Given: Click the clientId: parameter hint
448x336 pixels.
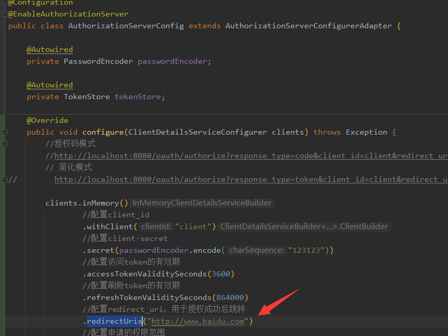Looking at the screenshot, I should [156, 227].
